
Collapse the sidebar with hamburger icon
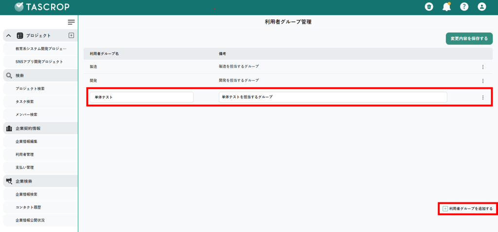[71, 22]
